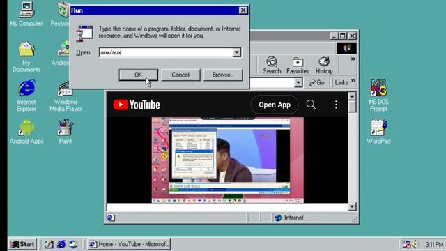Open the Start menu
The image size is (446, 251).
[x=22, y=244]
